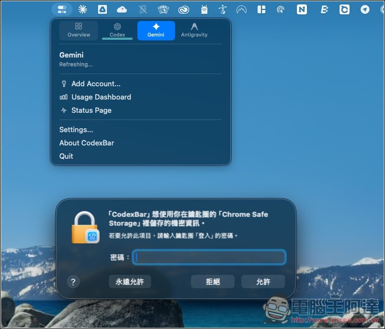Click the cloud icon in the menu bar

(122, 9)
